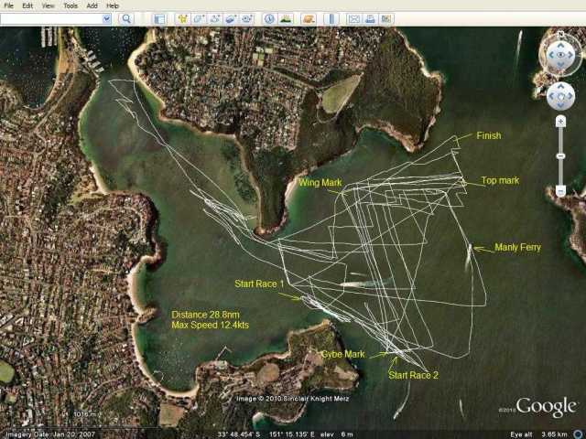The width and height of the screenshot is (586, 439).
Task: Open the planet switcher toolbar icon
Action: coord(309,18)
